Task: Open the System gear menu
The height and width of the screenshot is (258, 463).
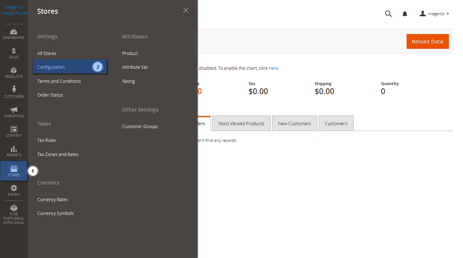Action: pyautogui.click(x=14, y=191)
